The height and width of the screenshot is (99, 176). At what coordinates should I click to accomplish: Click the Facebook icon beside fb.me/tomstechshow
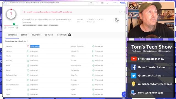134,67
